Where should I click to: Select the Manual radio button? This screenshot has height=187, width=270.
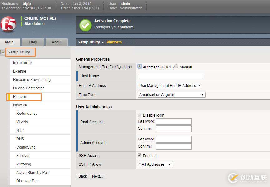click(176, 67)
